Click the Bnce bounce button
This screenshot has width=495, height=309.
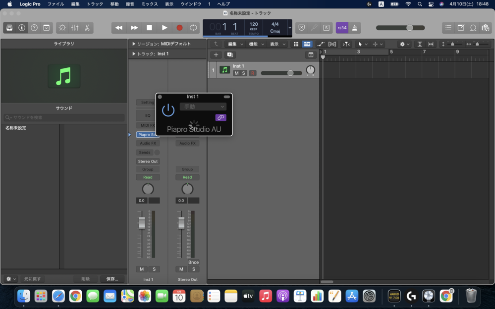194,262
